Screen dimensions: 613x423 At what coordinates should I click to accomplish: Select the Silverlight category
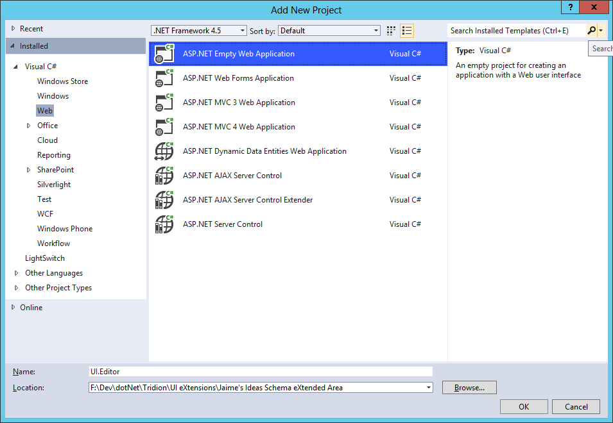pos(54,185)
